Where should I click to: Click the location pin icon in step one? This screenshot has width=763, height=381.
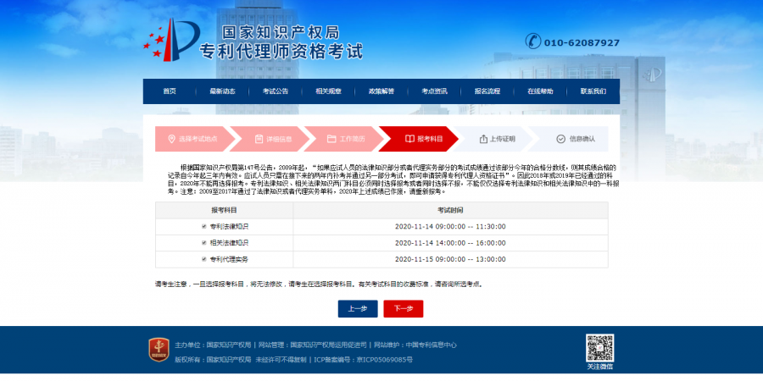coord(171,139)
